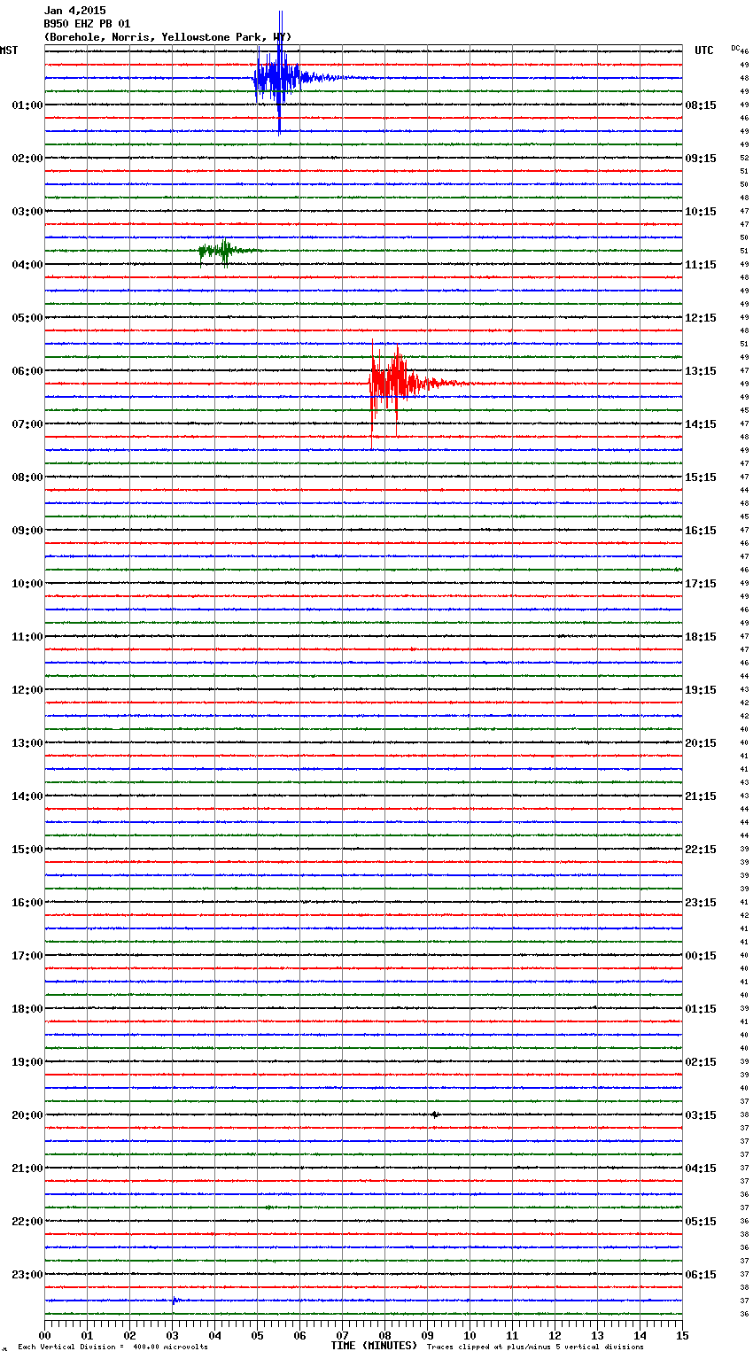The width and height of the screenshot is (753, 1359).
Task: Click the 13:15 UTC time label
Action: 701,371
